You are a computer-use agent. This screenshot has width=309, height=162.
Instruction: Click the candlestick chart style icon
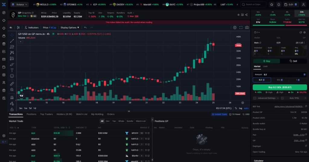pyautogui.click(x=18, y=28)
